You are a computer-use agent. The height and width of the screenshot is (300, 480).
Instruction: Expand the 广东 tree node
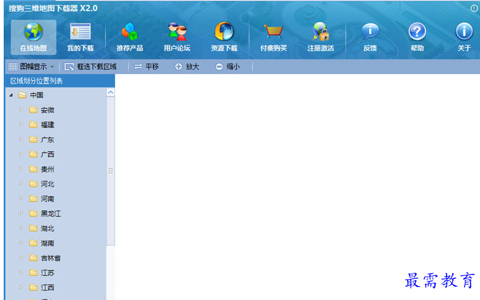tap(21, 139)
